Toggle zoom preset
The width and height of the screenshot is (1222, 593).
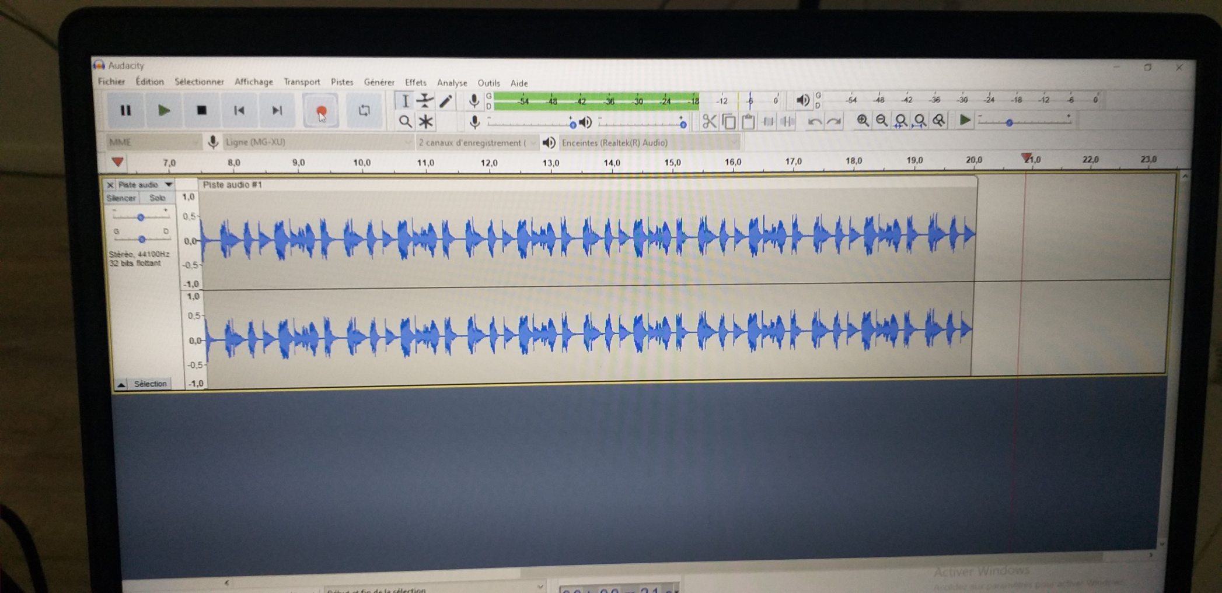click(x=939, y=121)
